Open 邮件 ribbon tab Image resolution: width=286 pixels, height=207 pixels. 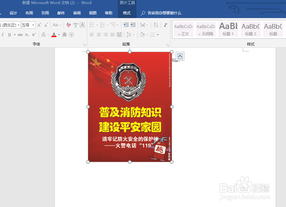click(x=61, y=13)
